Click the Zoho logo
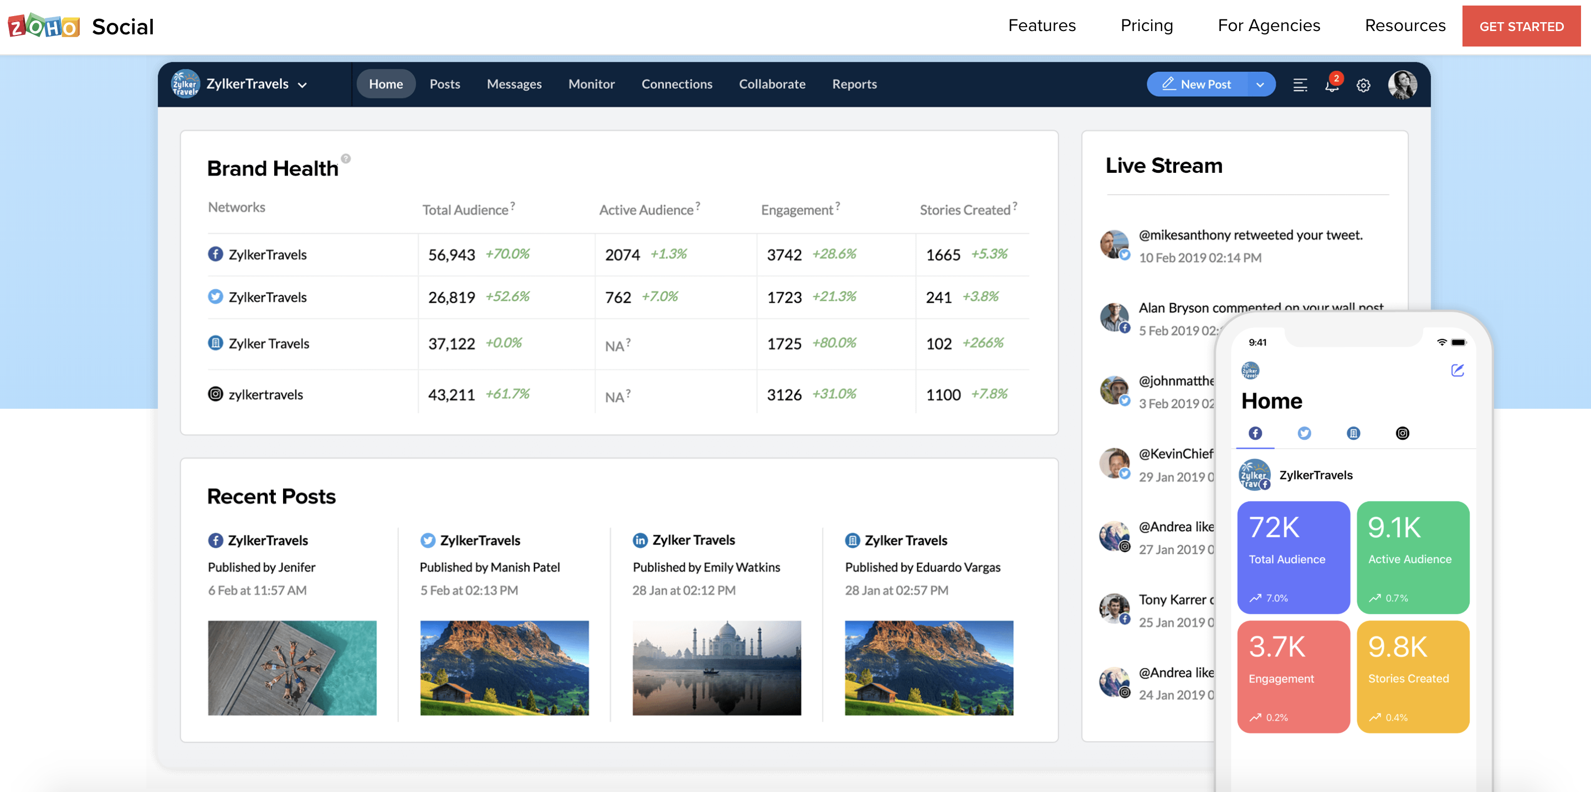This screenshot has width=1591, height=792. (44, 26)
